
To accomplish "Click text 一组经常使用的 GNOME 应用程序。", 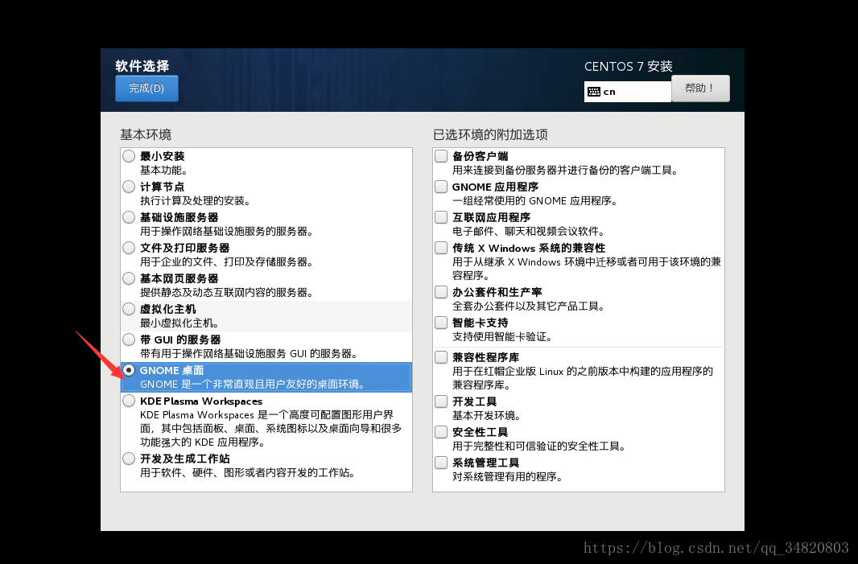I will 534,201.
